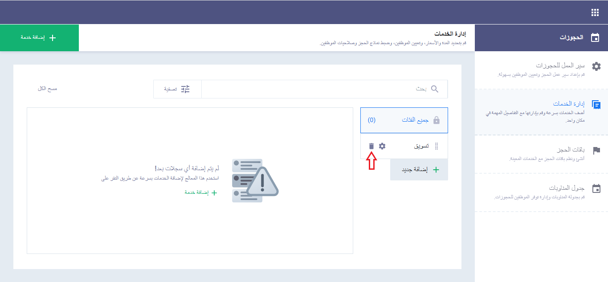The height and width of the screenshot is (282, 608).
Task: Click the magnifier search icon
Action: click(435, 89)
